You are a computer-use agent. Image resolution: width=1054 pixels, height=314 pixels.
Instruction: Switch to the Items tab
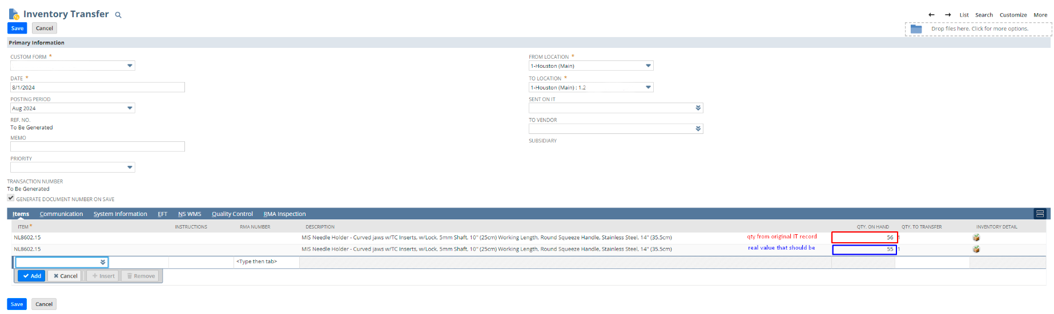pos(21,214)
